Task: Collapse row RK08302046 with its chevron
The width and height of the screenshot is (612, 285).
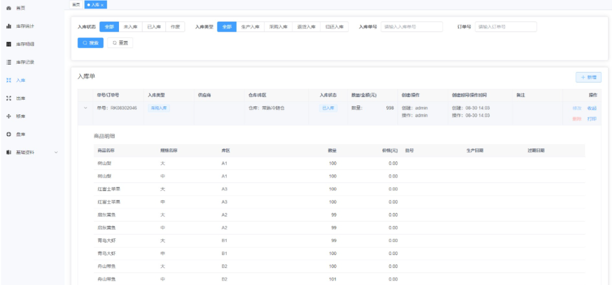Action: (x=86, y=108)
